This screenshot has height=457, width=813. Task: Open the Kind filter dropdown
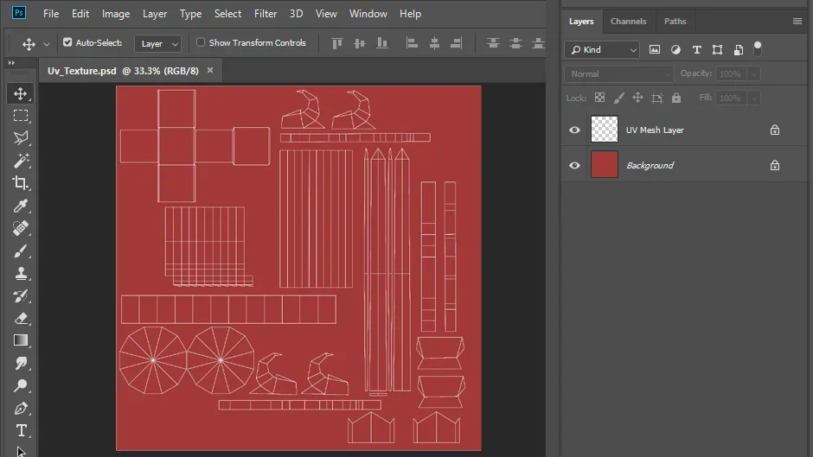point(602,50)
